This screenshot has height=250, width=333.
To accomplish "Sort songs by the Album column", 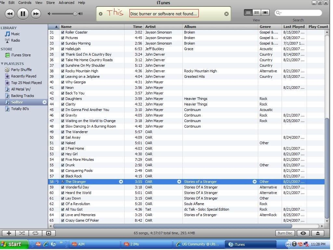I will tap(220, 27).
